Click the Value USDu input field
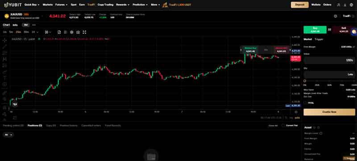 click(x=329, y=60)
